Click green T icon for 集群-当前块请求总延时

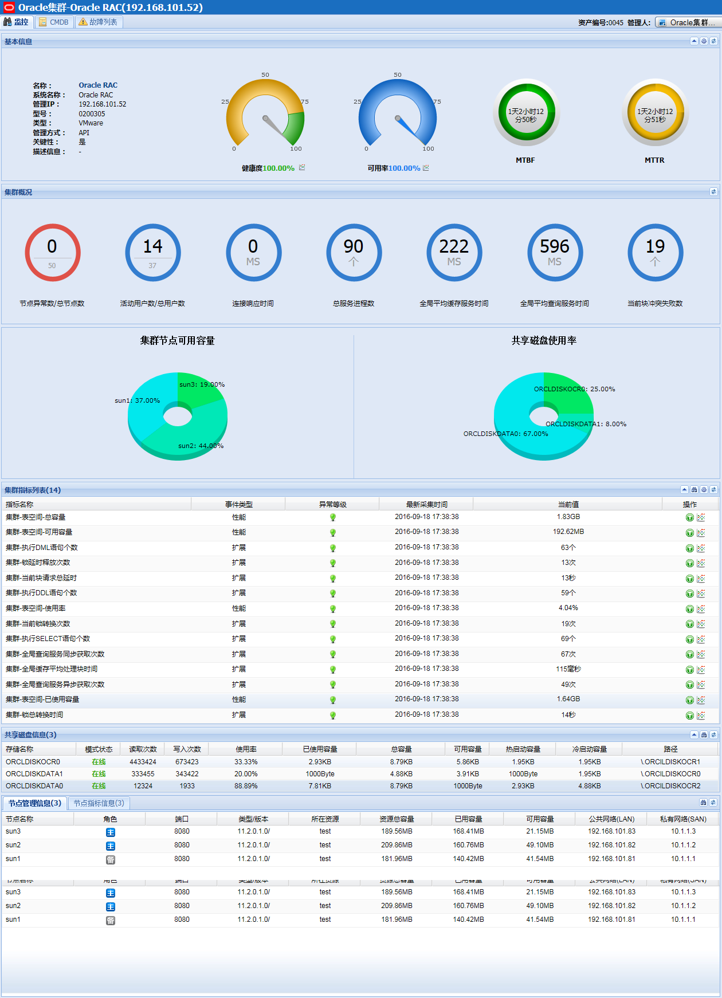[690, 579]
